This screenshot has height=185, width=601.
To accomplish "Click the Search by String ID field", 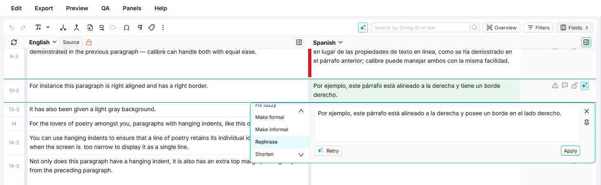I will [420, 28].
